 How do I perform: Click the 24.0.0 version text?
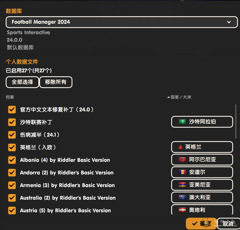[x=15, y=40]
